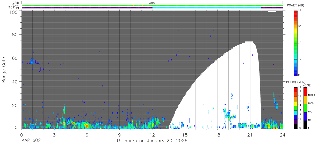This screenshot has height=146, width=318.
Task: Click the Range Gate axis title
Action: pyautogui.click(x=4, y=70)
